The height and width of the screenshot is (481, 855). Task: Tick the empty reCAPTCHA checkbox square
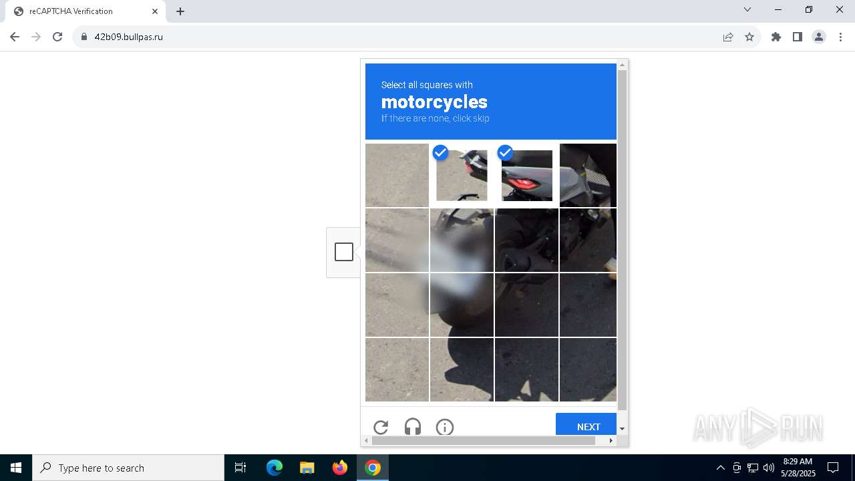(344, 252)
